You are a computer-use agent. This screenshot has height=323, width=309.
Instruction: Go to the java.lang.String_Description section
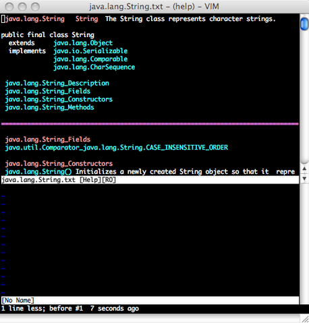point(57,84)
